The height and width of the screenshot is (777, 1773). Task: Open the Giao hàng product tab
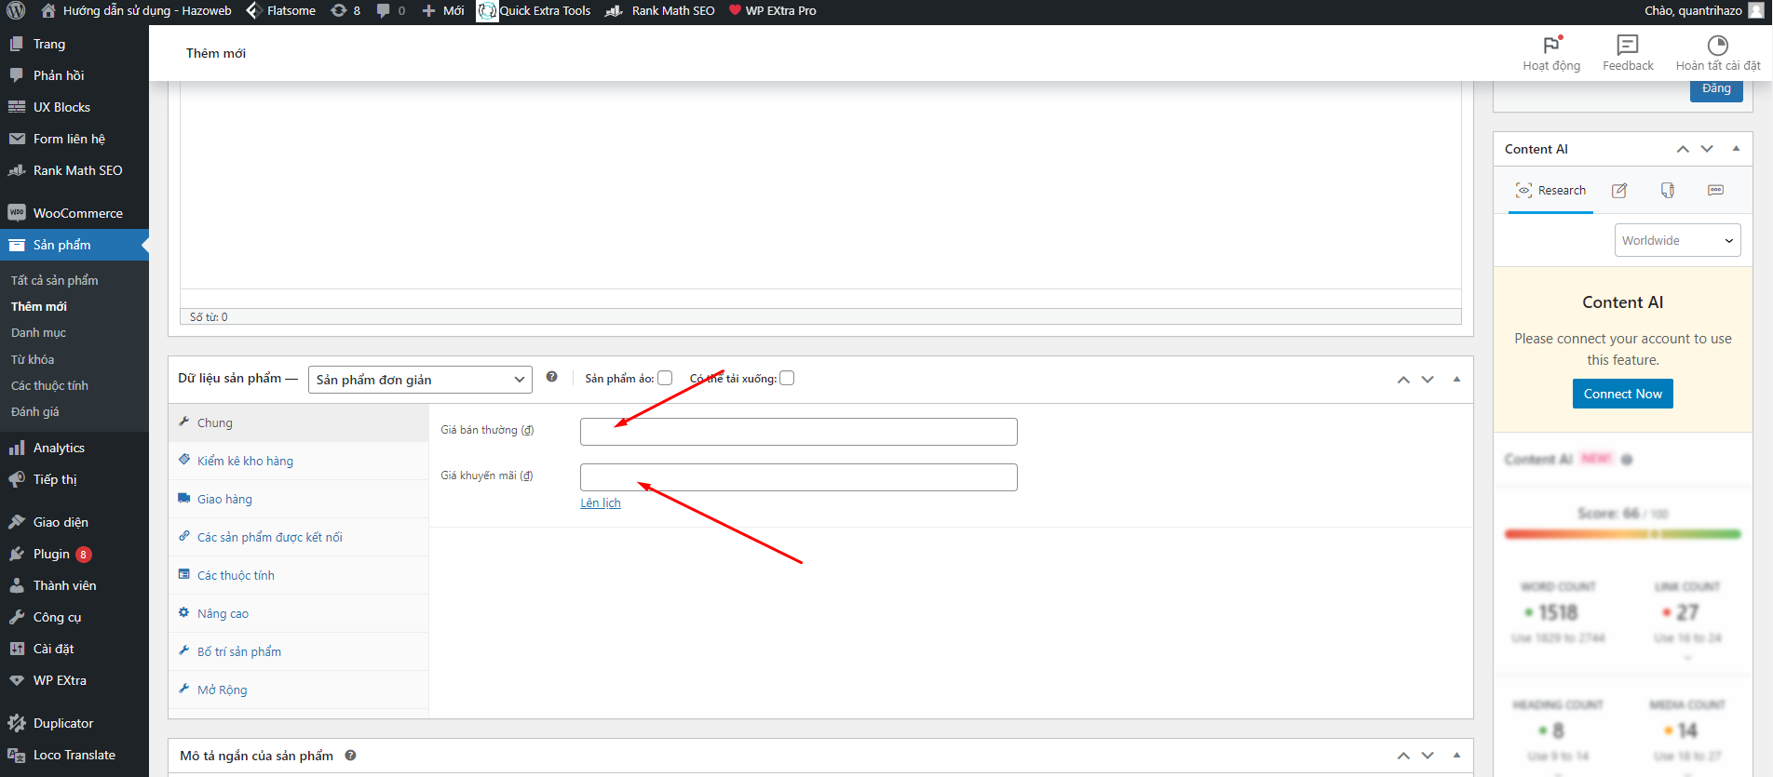pos(224,499)
